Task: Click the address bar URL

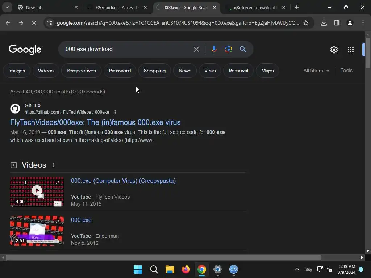Action: [x=178, y=23]
